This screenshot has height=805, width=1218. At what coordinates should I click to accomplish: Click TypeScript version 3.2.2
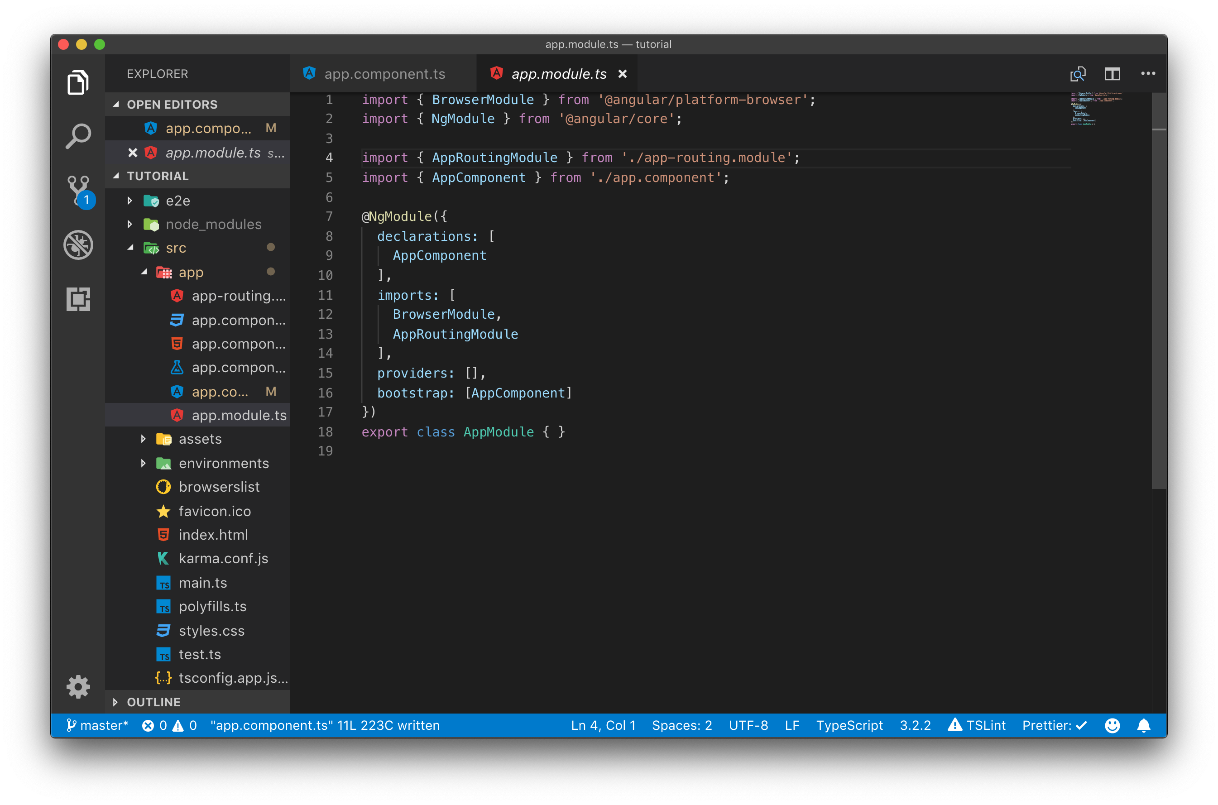pyautogui.click(x=915, y=725)
